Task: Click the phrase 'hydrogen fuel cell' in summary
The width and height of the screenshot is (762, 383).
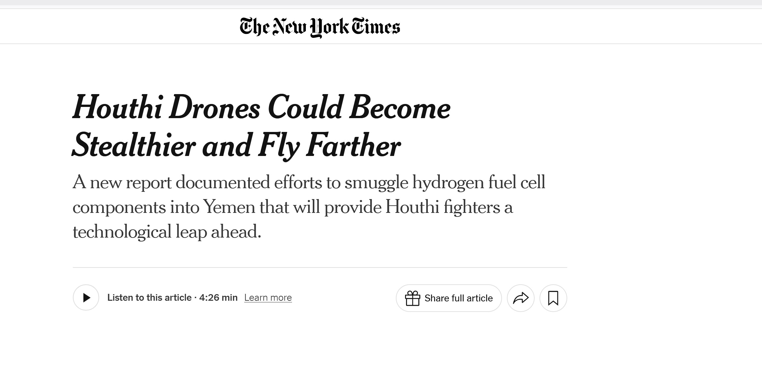Action: pyautogui.click(x=479, y=183)
